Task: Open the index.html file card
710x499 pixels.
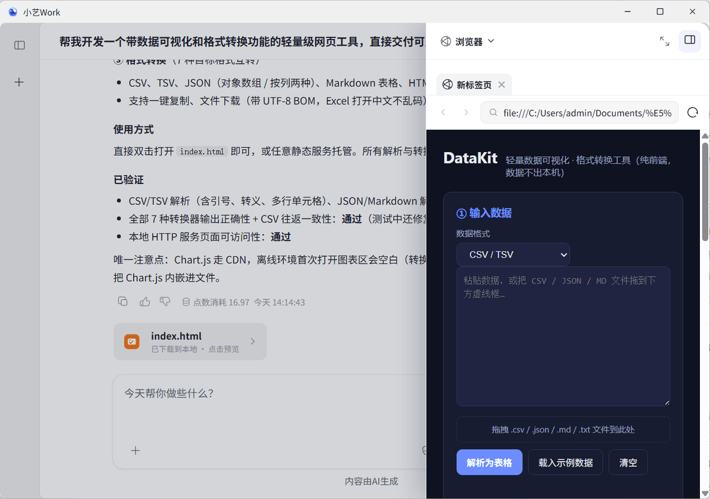Action: (x=190, y=342)
